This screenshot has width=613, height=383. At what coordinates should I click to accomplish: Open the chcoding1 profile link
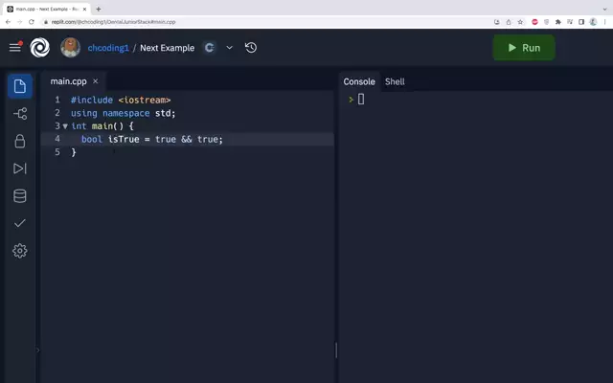pos(108,48)
